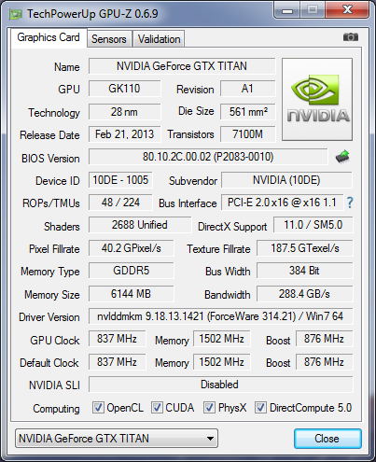Click the BIOS Version text field
This screenshot has height=462, width=376.
tap(208, 157)
